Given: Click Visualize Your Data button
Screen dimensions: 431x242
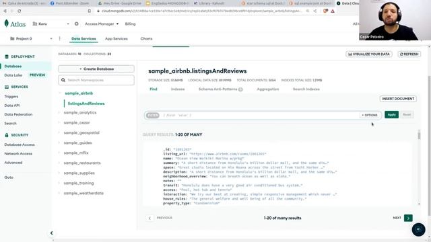Looking at the screenshot, I should (369, 54).
